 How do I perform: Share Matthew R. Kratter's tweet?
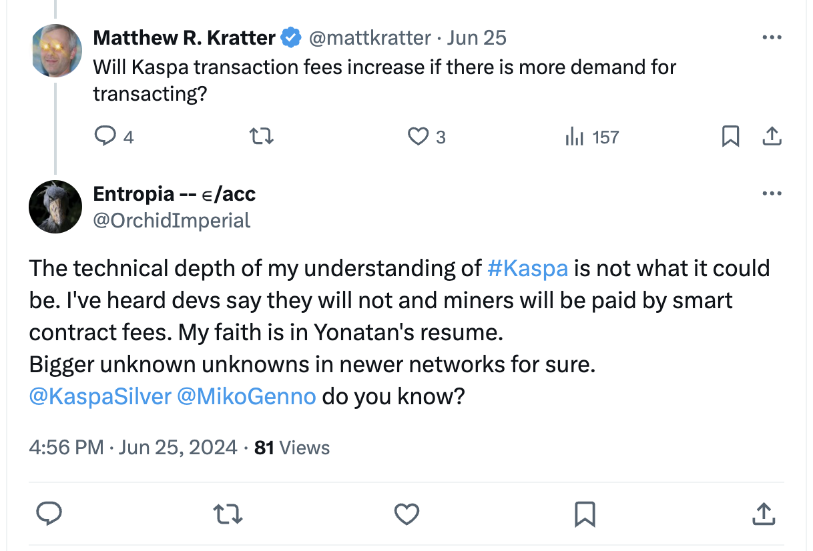click(x=771, y=137)
